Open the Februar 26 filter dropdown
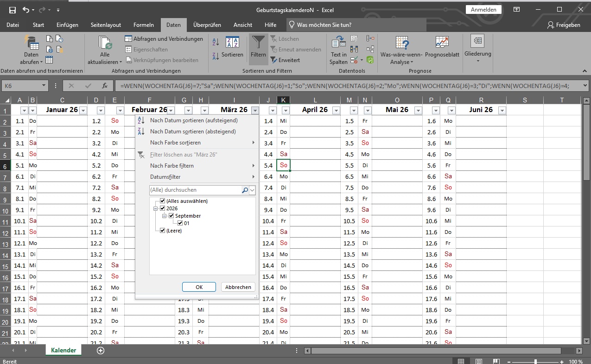 point(171,110)
